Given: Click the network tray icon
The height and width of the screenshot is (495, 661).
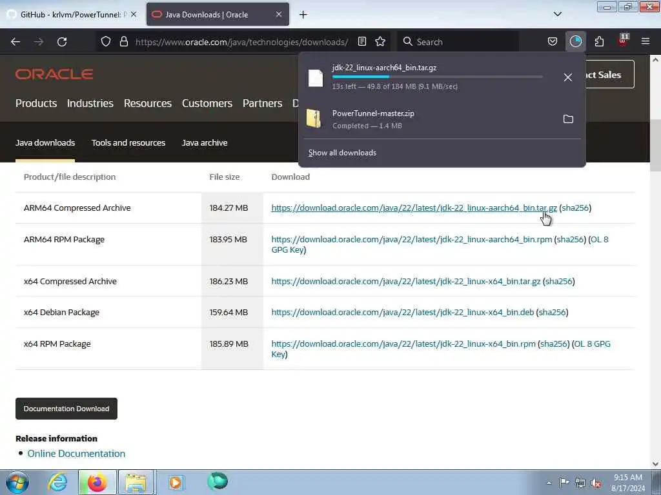Looking at the screenshot, I should (580, 483).
